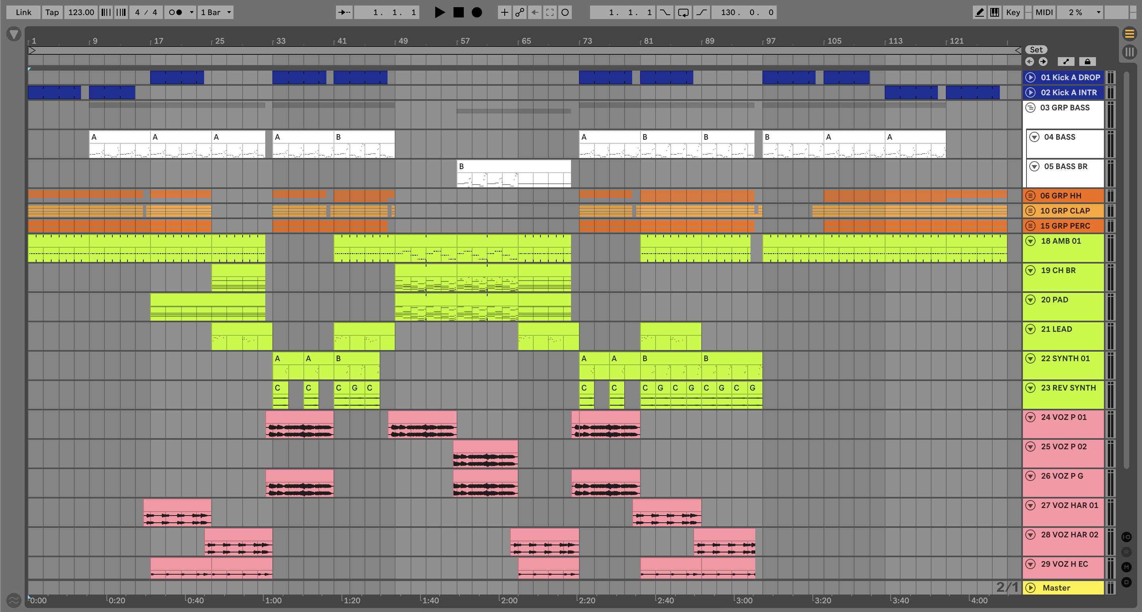
Task: Switch to Session View vertical bars icon
Action: pos(1129,52)
